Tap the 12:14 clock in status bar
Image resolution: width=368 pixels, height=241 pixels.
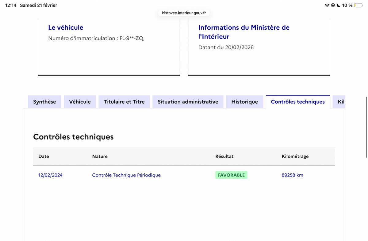[11, 5]
